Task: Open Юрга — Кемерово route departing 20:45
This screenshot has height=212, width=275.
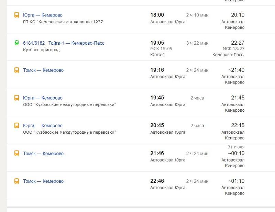Action: click(43, 125)
